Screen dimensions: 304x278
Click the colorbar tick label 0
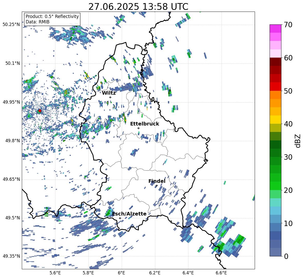(286, 256)
